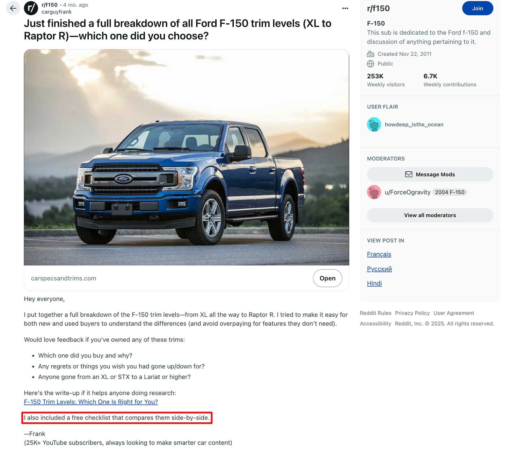This screenshot has height=452, width=510.
Task: Open the r/f150 subreddit avatar
Action: (x=31, y=8)
